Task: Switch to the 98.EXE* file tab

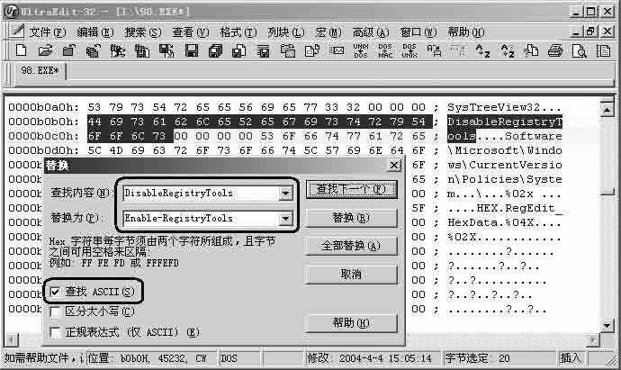Action: coord(39,72)
